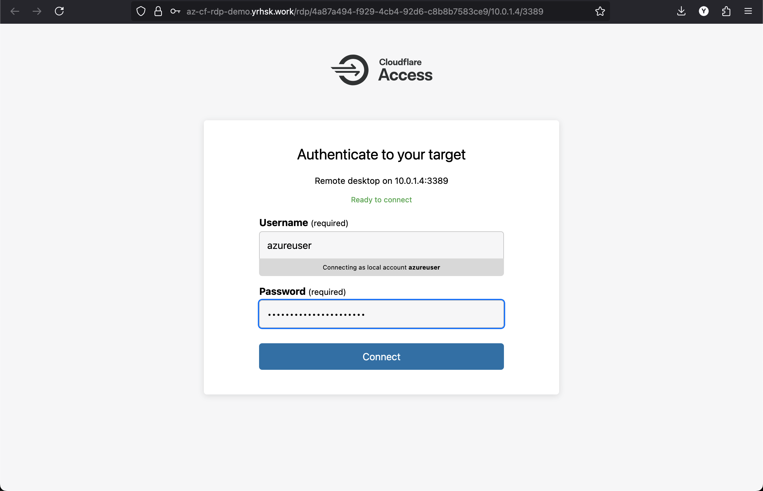This screenshot has height=491, width=763.
Task: Click the Remote desktop on 10.0.1.4:3389 text
Action: (381, 181)
